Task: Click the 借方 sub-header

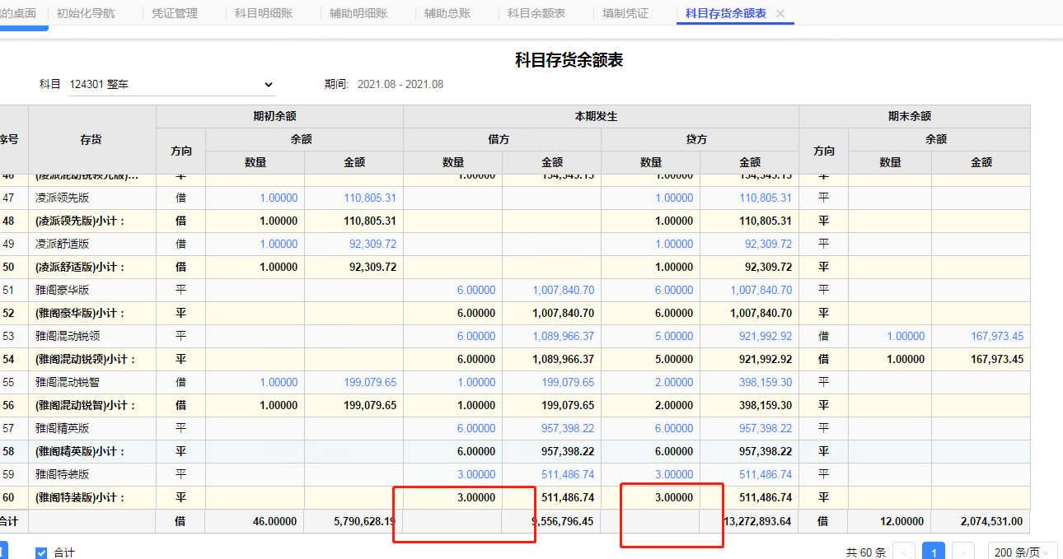Action: (502, 139)
